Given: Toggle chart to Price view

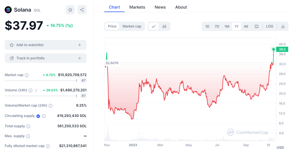Looking at the screenshot, I should 112,26.
